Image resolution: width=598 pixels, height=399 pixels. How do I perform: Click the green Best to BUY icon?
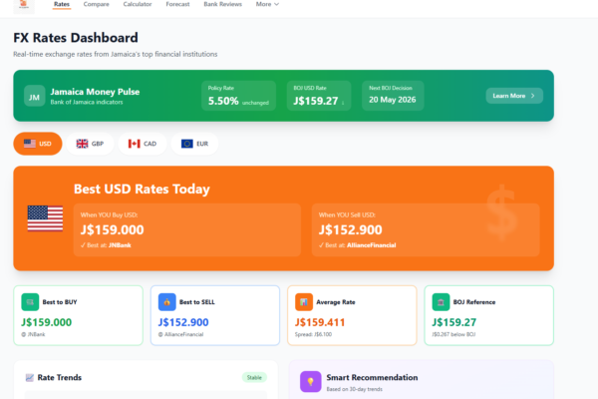pos(30,302)
